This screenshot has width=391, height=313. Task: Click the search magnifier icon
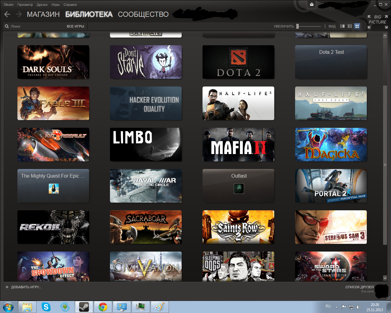(7, 26)
